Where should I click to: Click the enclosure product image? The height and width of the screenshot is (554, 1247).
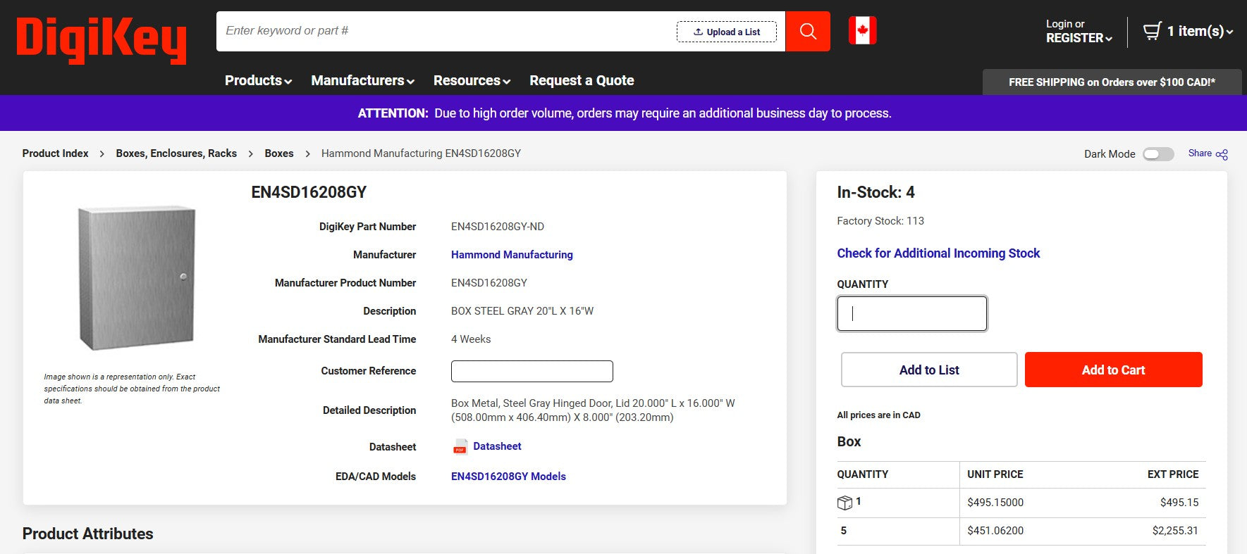click(137, 279)
